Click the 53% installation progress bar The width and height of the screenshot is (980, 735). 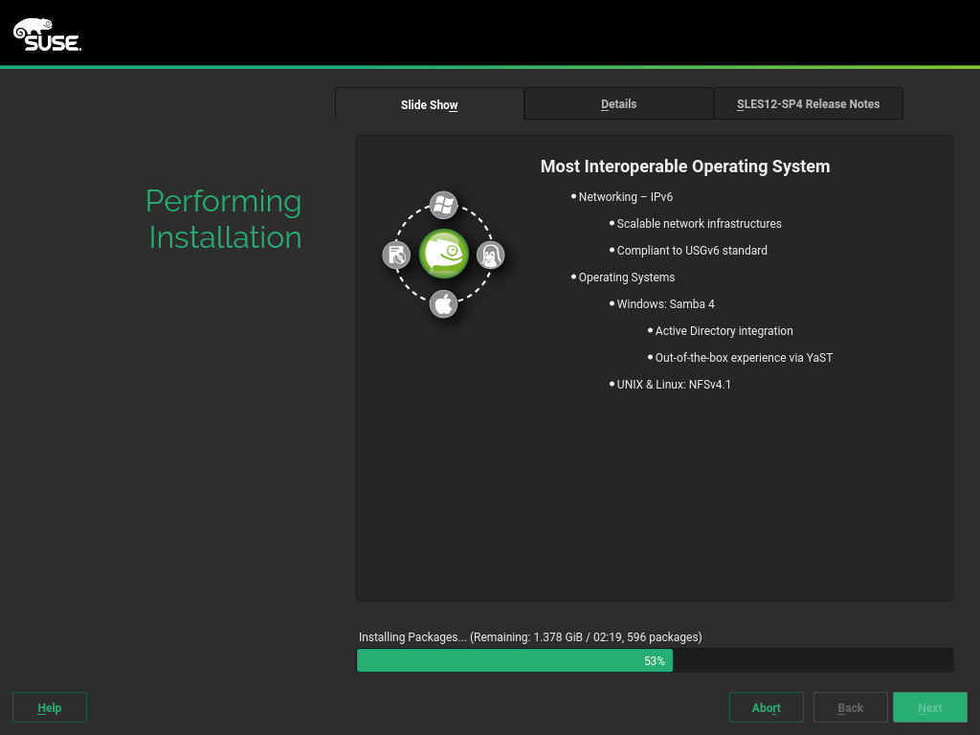pos(515,660)
